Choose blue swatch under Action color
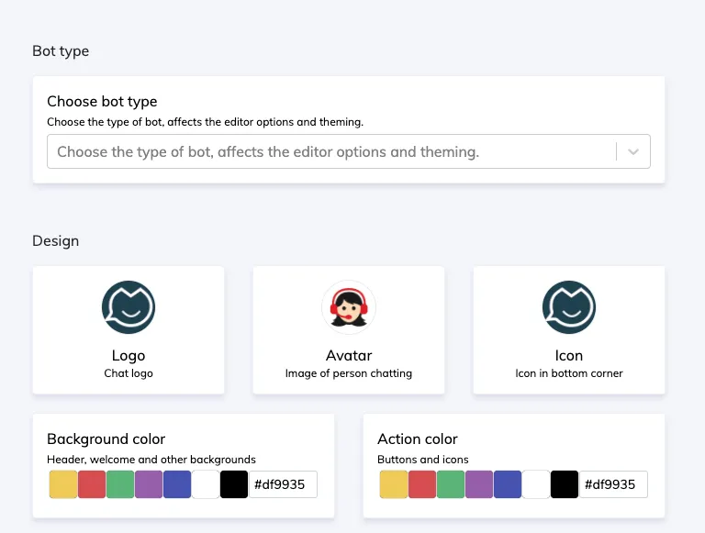This screenshot has width=705, height=533. click(x=508, y=484)
